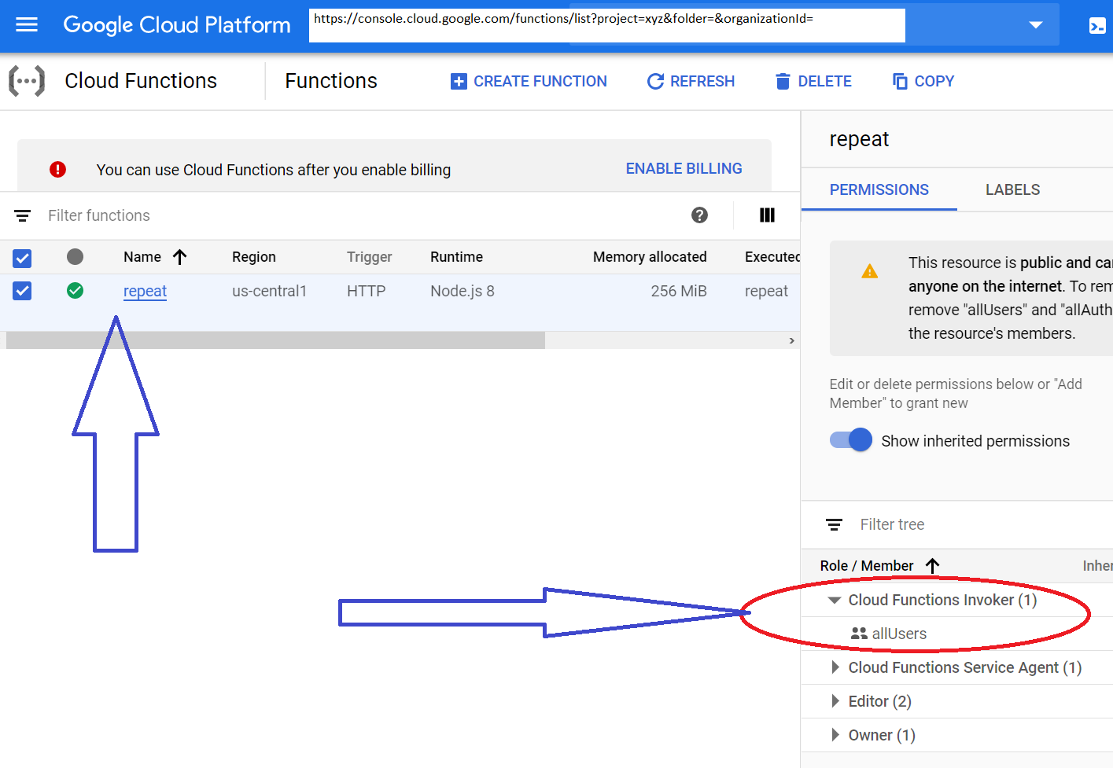Click the URL address field
This screenshot has height=768, width=1113.
point(606,25)
